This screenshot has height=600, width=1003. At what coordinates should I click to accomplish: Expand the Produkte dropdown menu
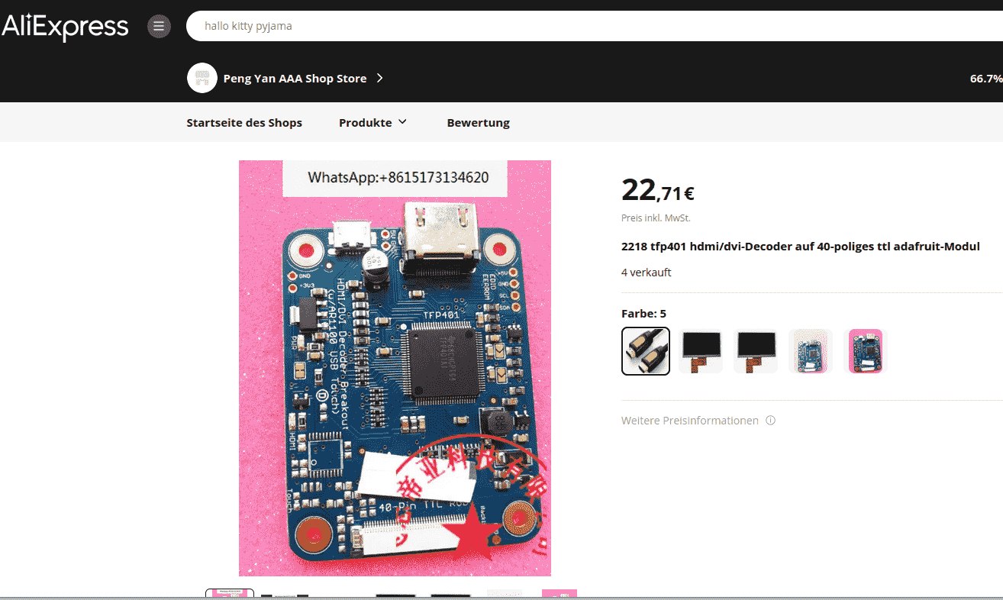[x=373, y=122]
